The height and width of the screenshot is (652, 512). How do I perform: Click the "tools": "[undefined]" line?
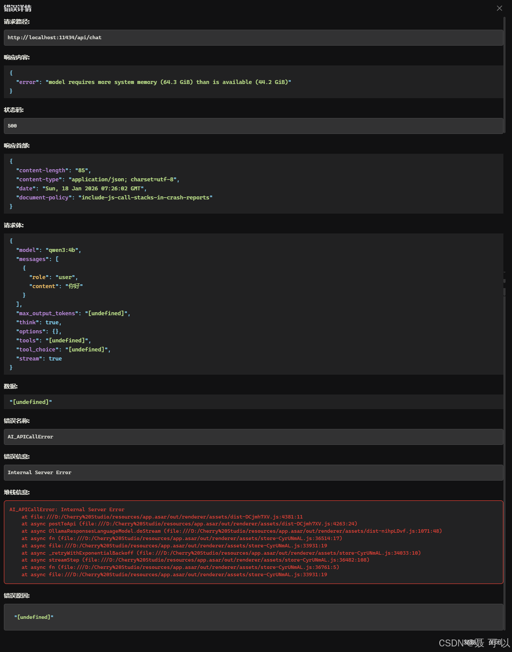(x=53, y=341)
